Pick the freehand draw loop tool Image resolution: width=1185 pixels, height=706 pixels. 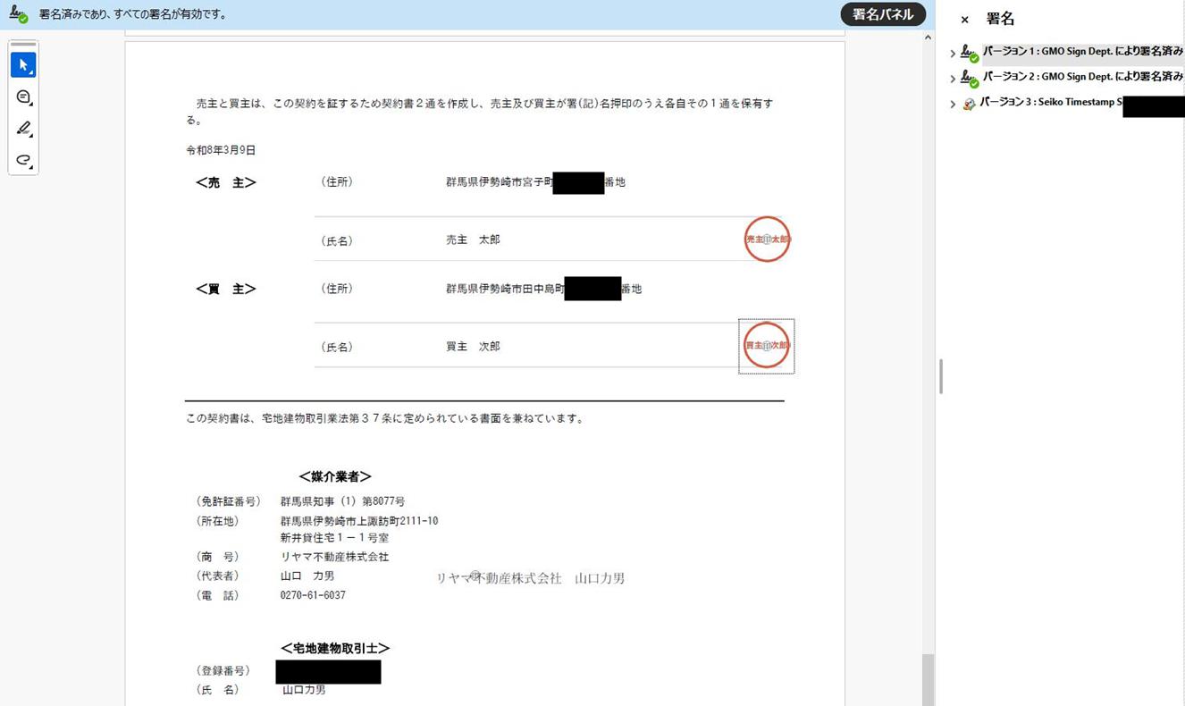[23, 161]
